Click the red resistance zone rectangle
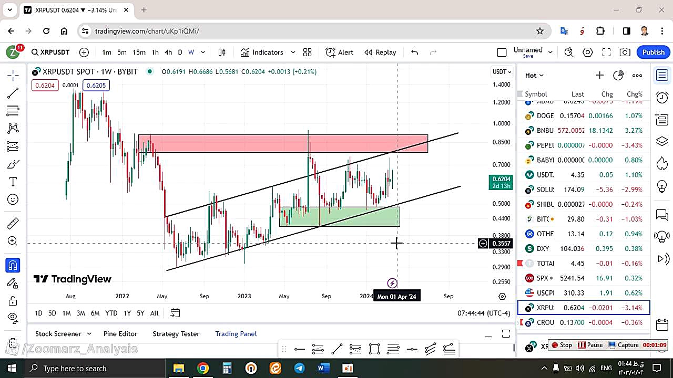 point(283,143)
